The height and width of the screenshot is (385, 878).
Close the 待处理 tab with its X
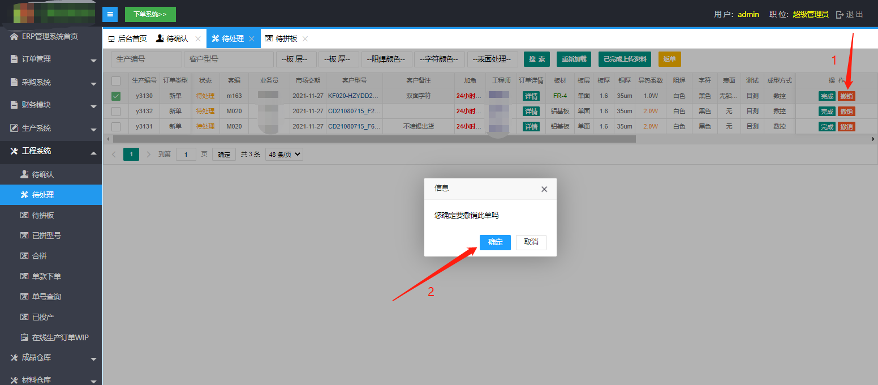[252, 39]
